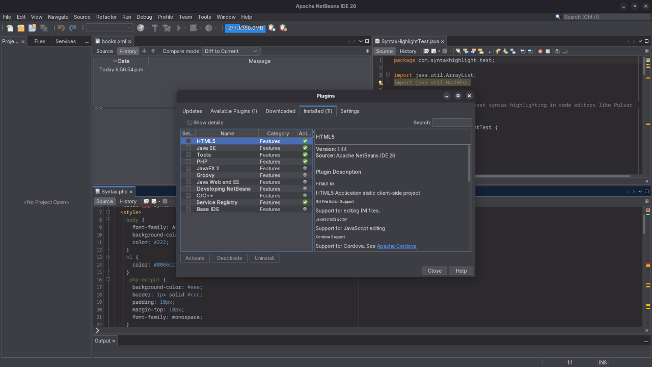The width and height of the screenshot is (652, 367).
Task: Open the Navigate menu
Action: 58,17
